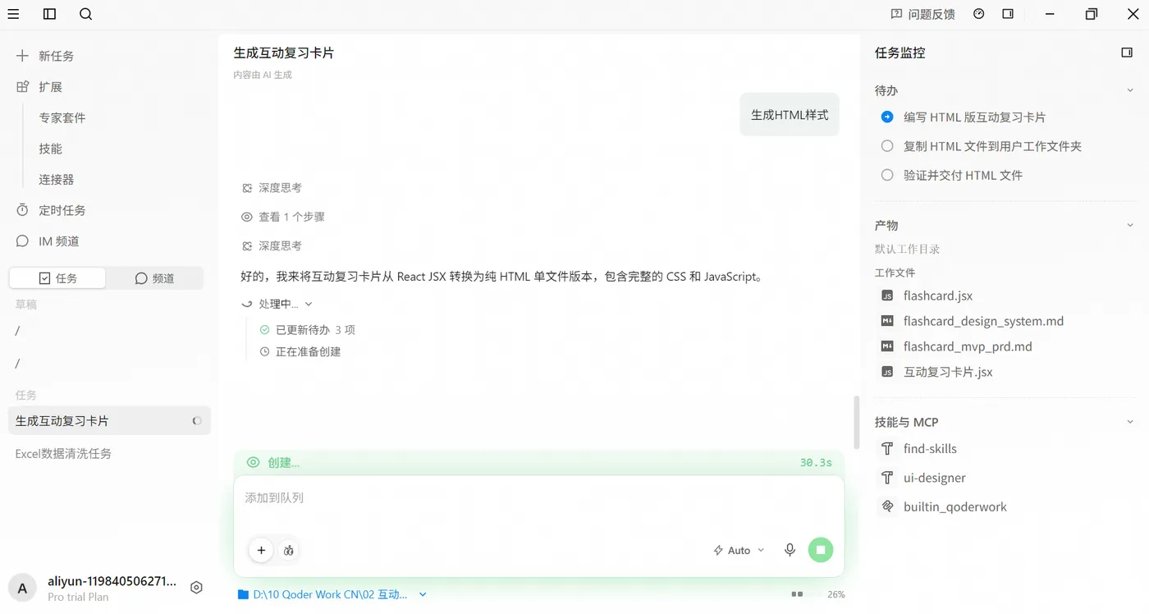Viewport: 1149px width, 614px height.
Task: Open the search magnifier icon
Action: (86, 14)
